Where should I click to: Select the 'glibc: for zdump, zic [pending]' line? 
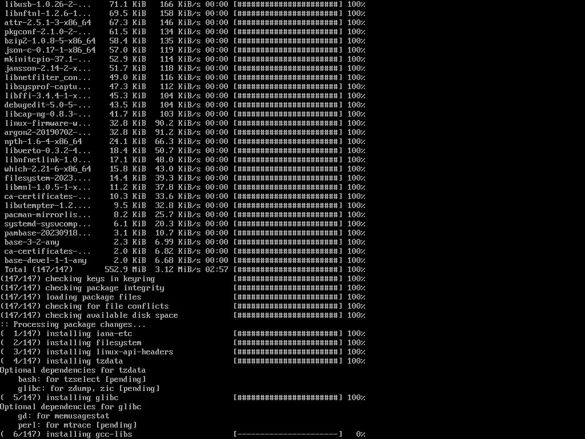(x=89, y=389)
